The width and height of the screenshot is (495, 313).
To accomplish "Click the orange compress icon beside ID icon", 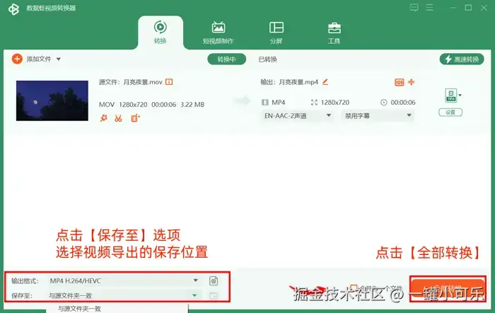I will (x=411, y=82).
